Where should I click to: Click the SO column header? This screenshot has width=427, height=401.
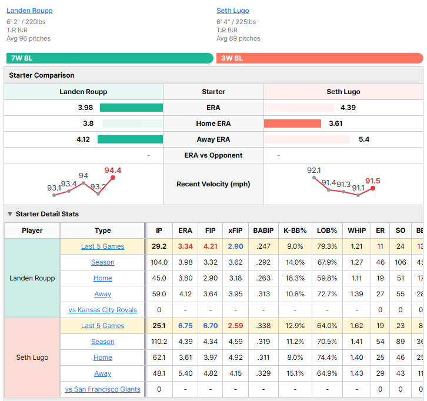tap(401, 230)
